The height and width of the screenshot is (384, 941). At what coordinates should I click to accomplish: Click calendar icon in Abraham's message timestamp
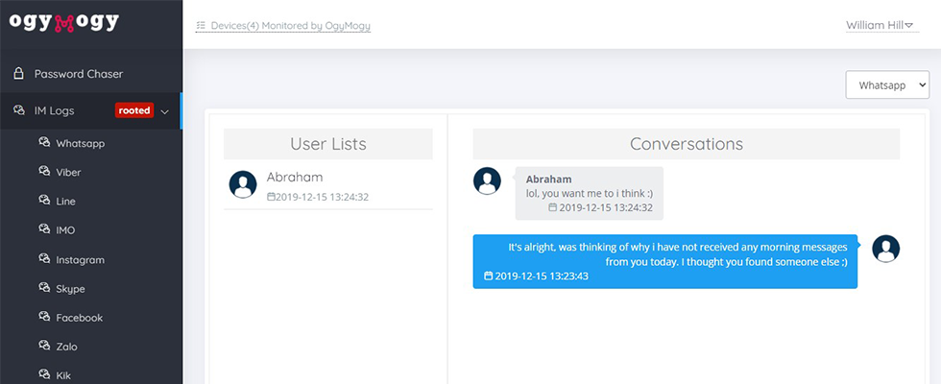pos(553,207)
